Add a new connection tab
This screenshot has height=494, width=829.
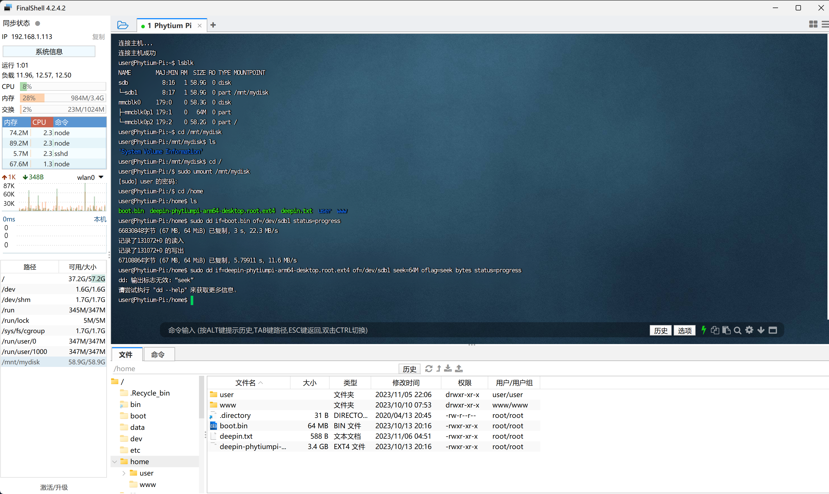click(213, 25)
